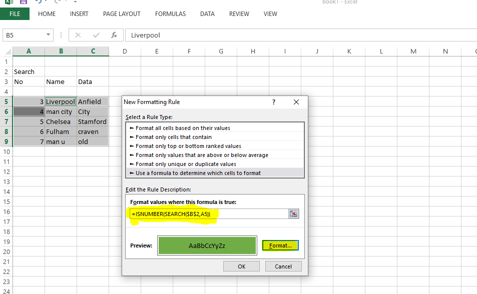Screen dimensions: 477x294
Task: Click the collapse dialog range selector icon
Action: click(x=294, y=214)
